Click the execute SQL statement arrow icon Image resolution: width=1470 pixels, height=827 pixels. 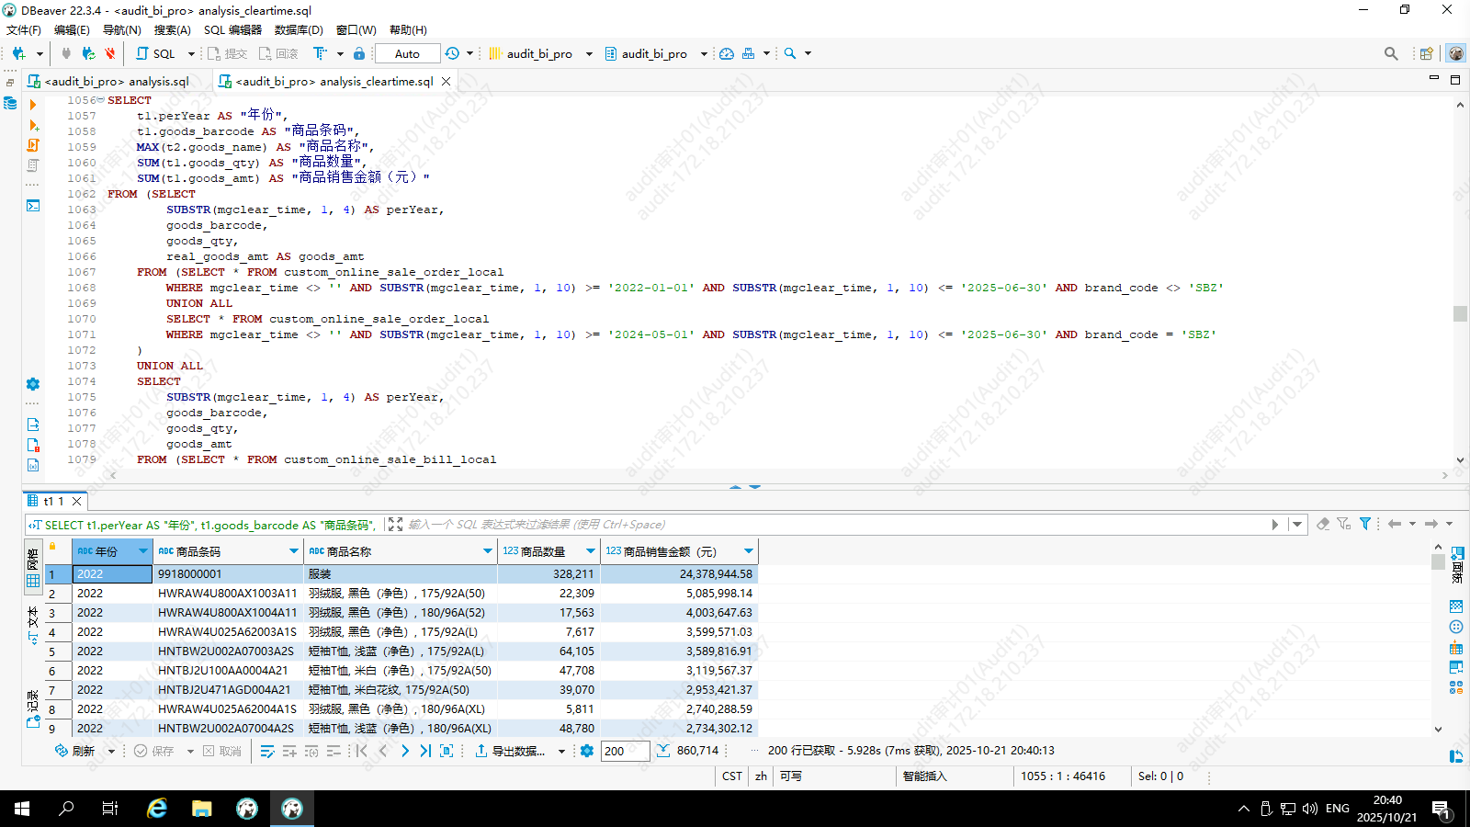pyautogui.click(x=33, y=105)
